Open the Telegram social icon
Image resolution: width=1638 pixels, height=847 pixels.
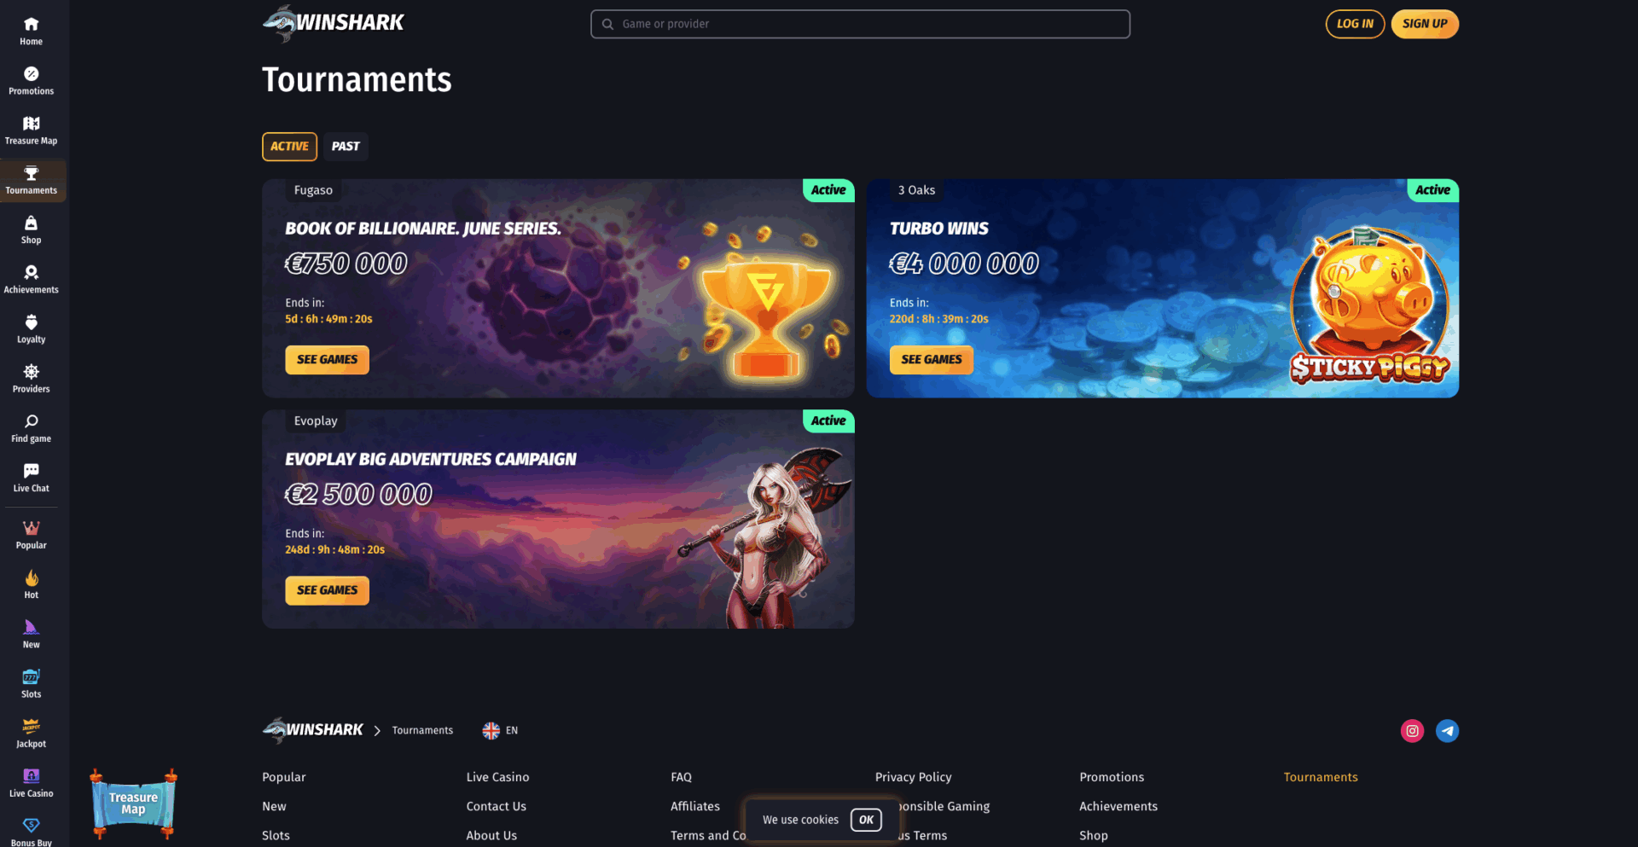1448,731
